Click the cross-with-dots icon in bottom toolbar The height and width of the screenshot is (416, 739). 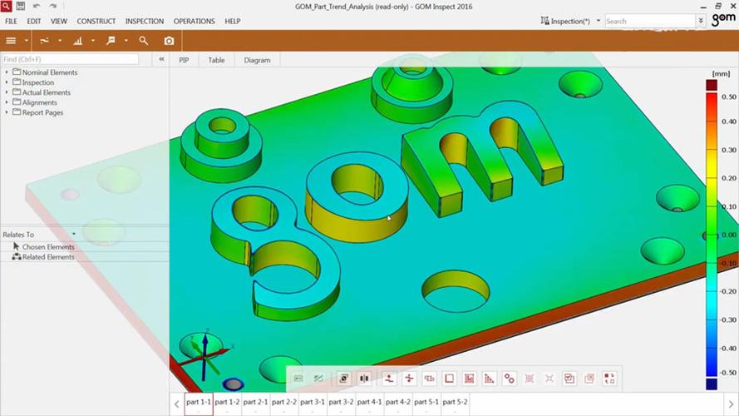[x=409, y=379]
